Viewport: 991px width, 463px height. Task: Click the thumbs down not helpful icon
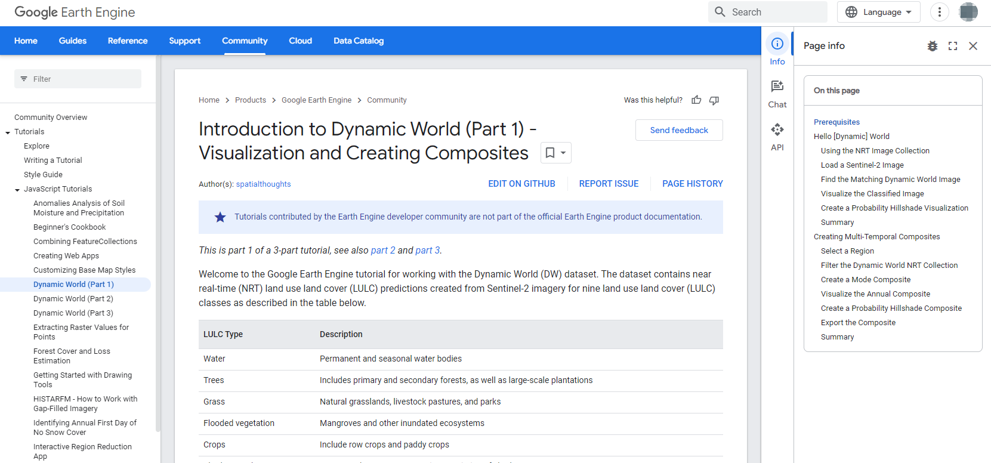(x=714, y=100)
